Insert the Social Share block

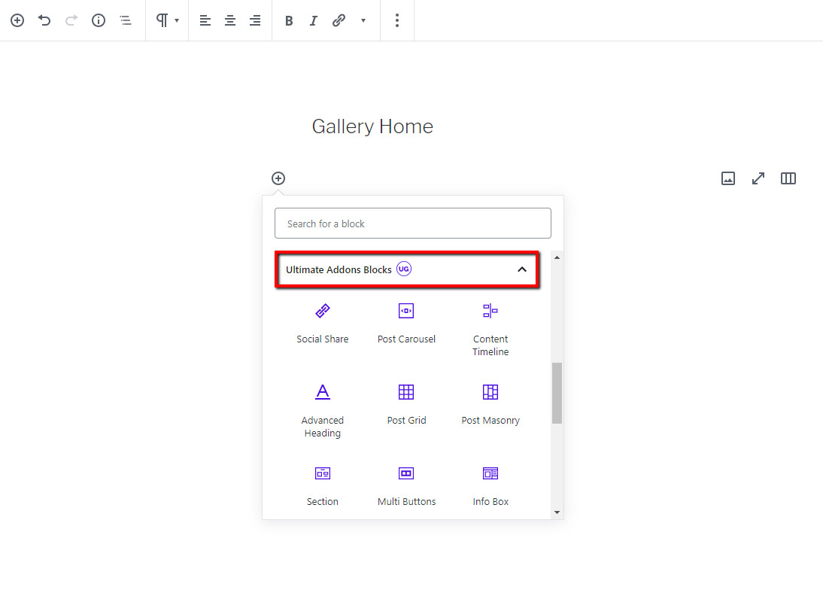(x=322, y=324)
